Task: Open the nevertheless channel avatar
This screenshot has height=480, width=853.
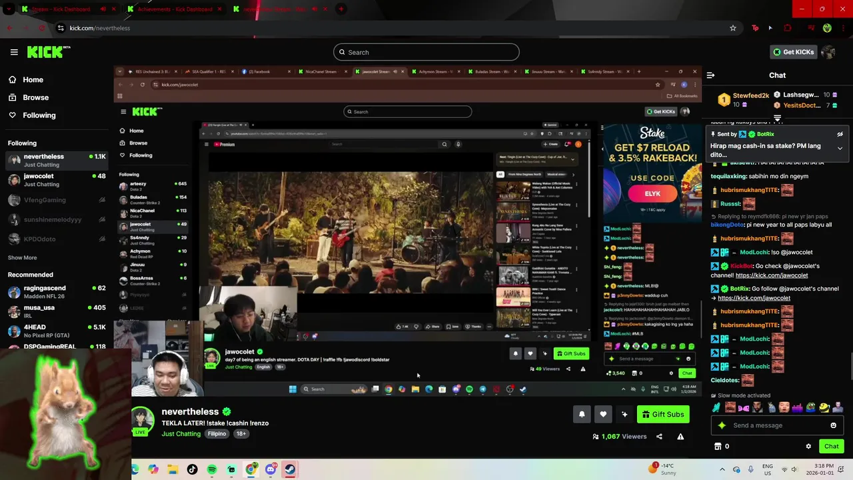Action: click(143, 419)
